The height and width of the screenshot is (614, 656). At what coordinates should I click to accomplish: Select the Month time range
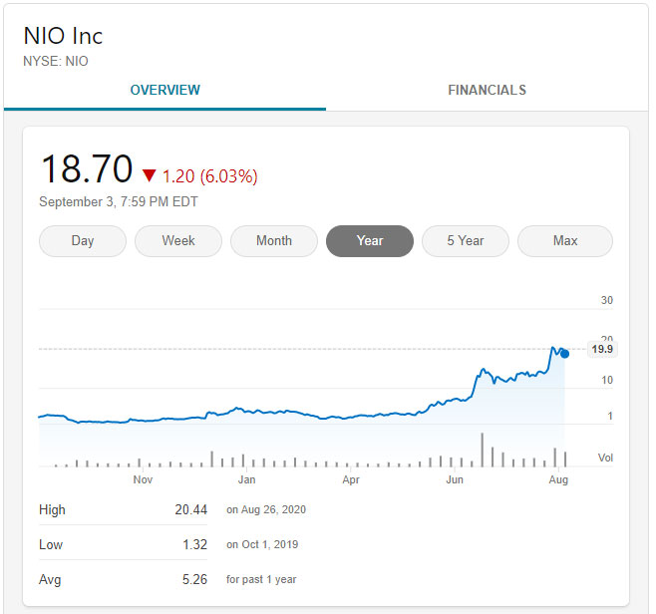click(x=274, y=241)
